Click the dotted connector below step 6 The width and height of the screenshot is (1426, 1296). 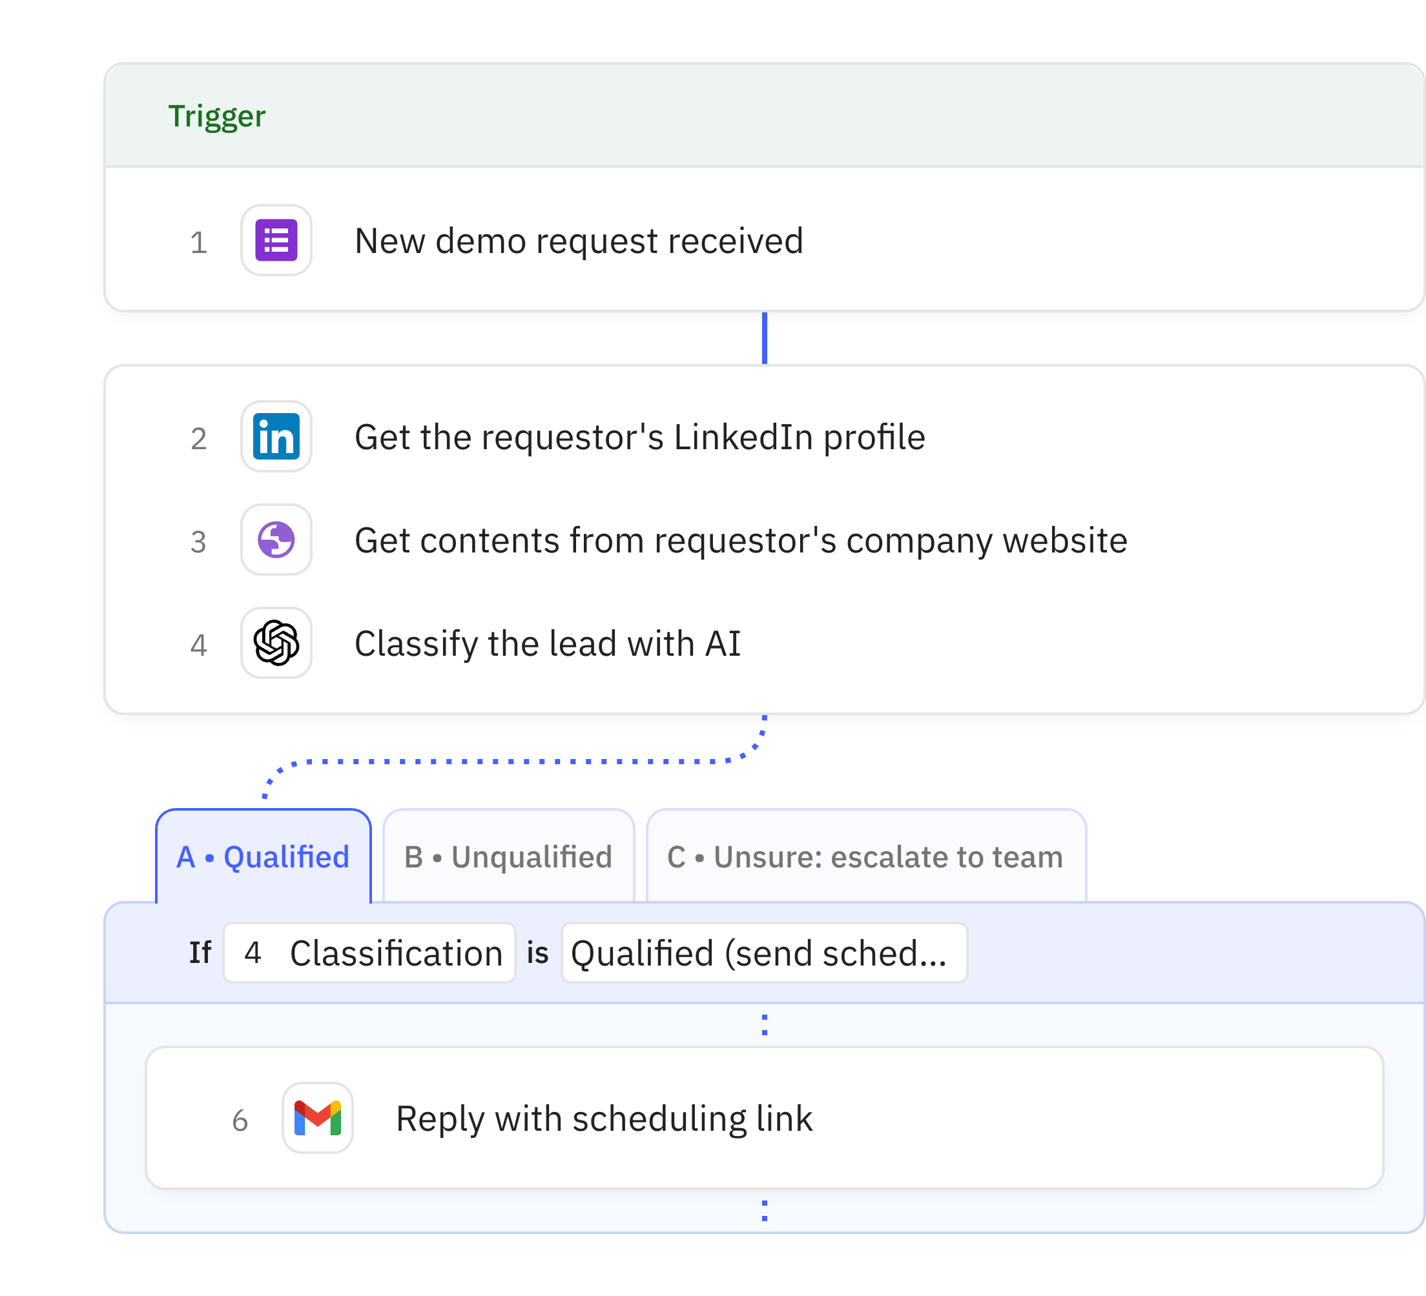coord(765,1211)
